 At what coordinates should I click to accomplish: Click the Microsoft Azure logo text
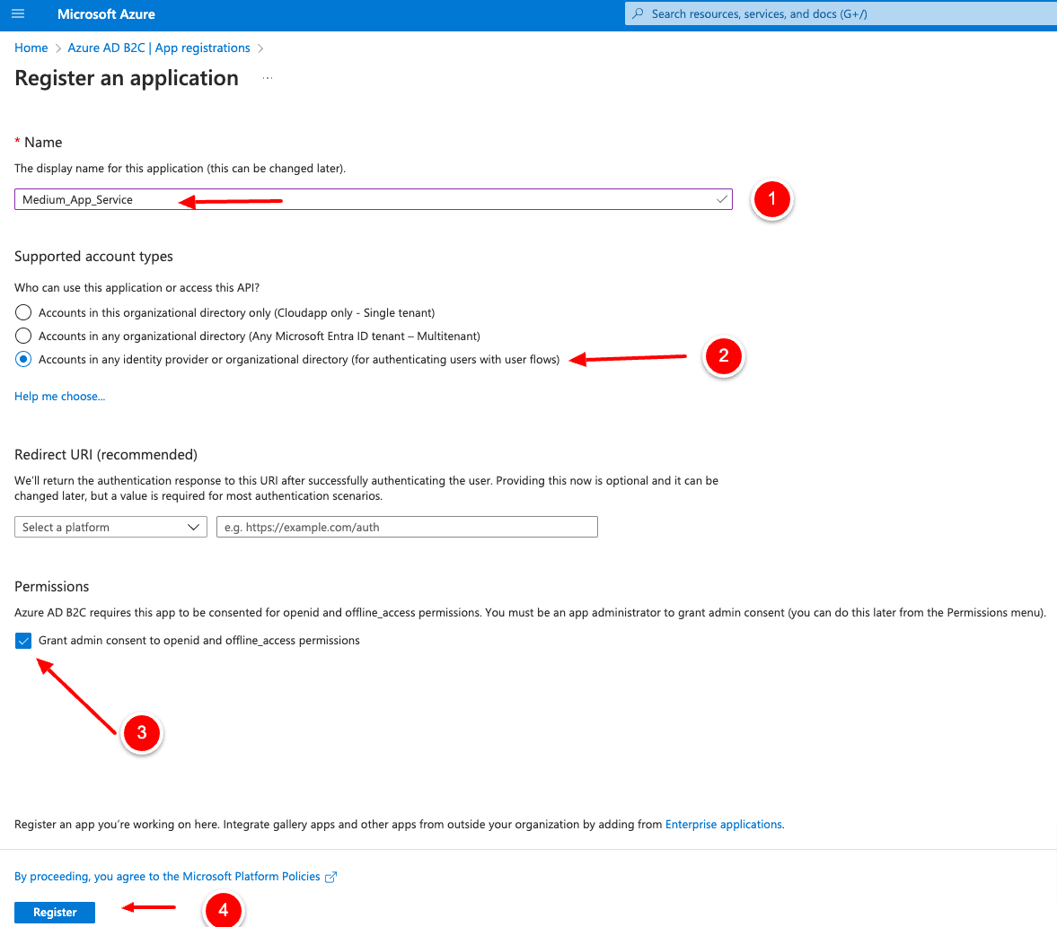coord(106,14)
